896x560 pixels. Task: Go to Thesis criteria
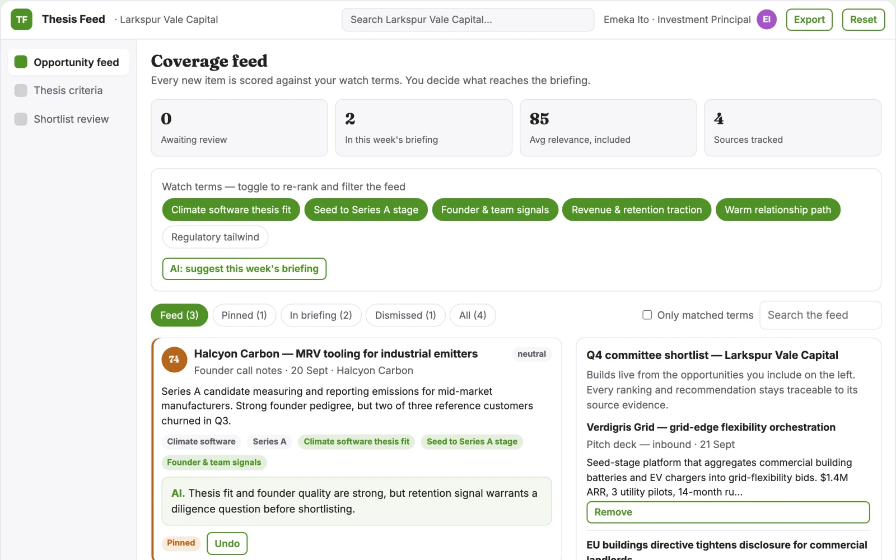pyautogui.click(x=68, y=90)
